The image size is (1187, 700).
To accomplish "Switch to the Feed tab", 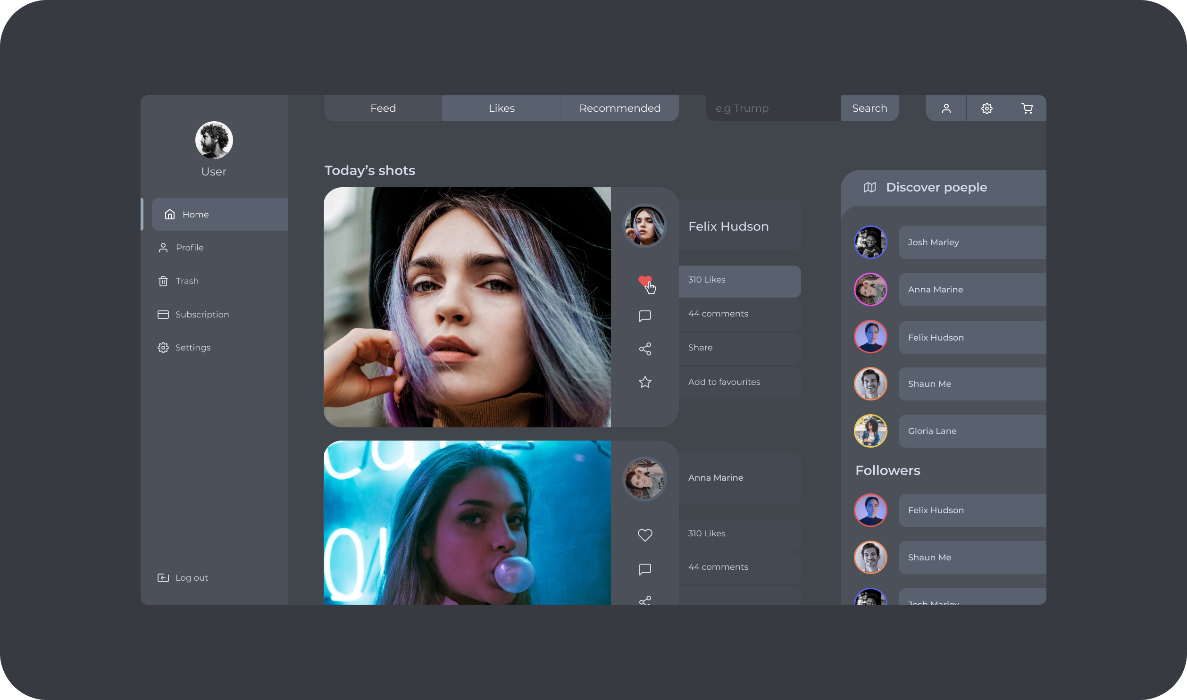I will [x=383, y=108].
